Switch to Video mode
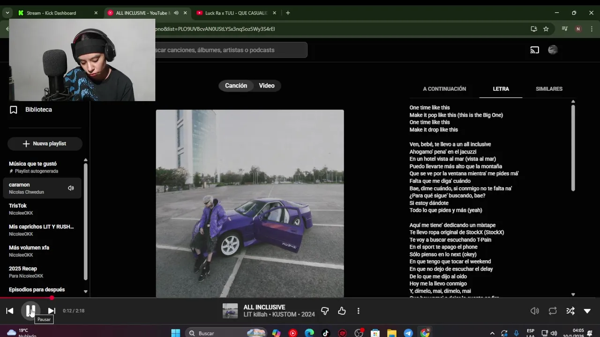The image size is (600, 337). (x=267, y=86)
